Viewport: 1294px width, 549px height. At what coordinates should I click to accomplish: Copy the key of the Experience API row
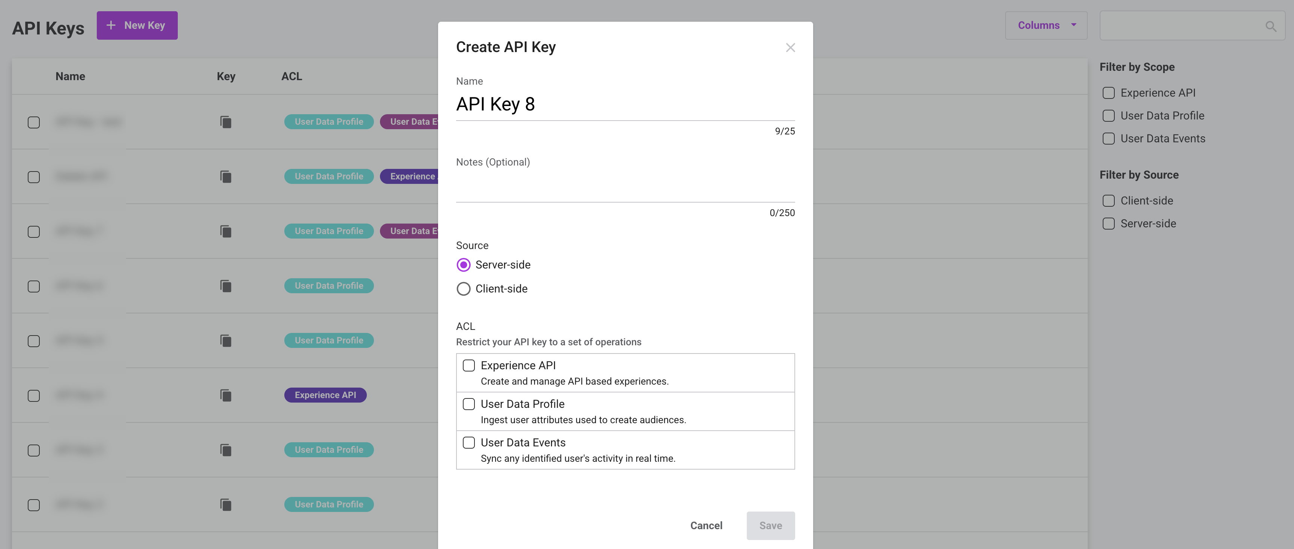tap(225, 395)
